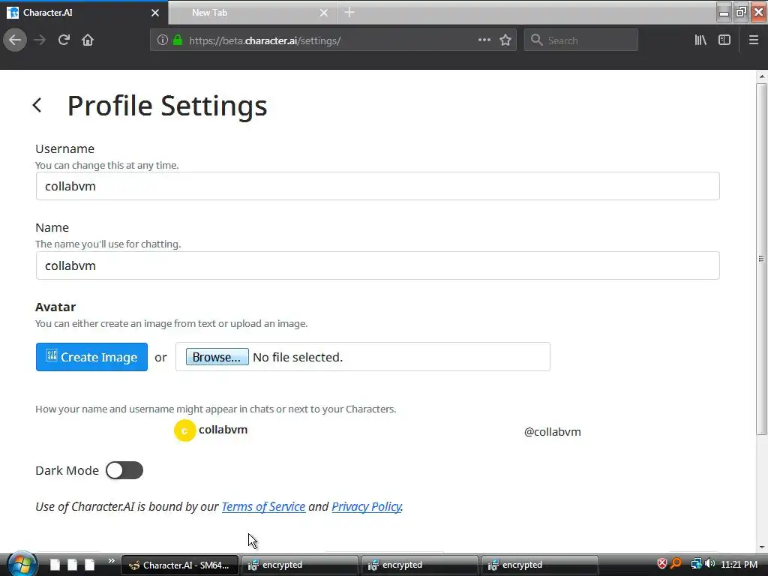The image size is (768, 576).
Task: Click scrollbar up arrow
Action: (x=761, y=76)
